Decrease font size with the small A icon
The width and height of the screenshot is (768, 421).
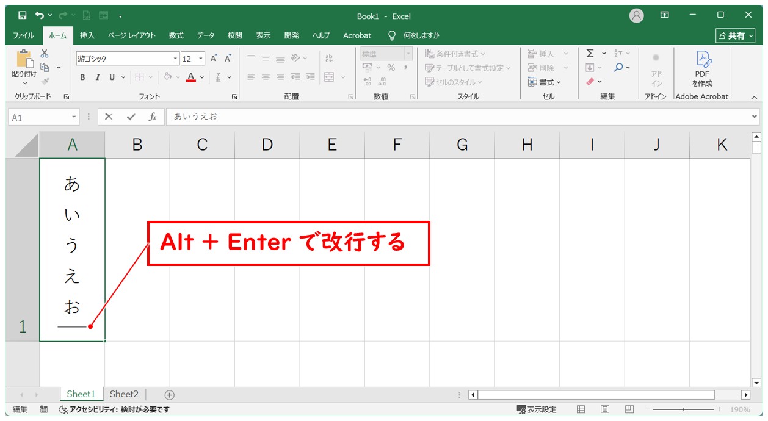pos(228,59)
